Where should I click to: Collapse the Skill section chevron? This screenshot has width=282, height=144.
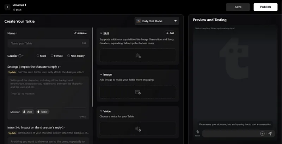tap(101, 33)
